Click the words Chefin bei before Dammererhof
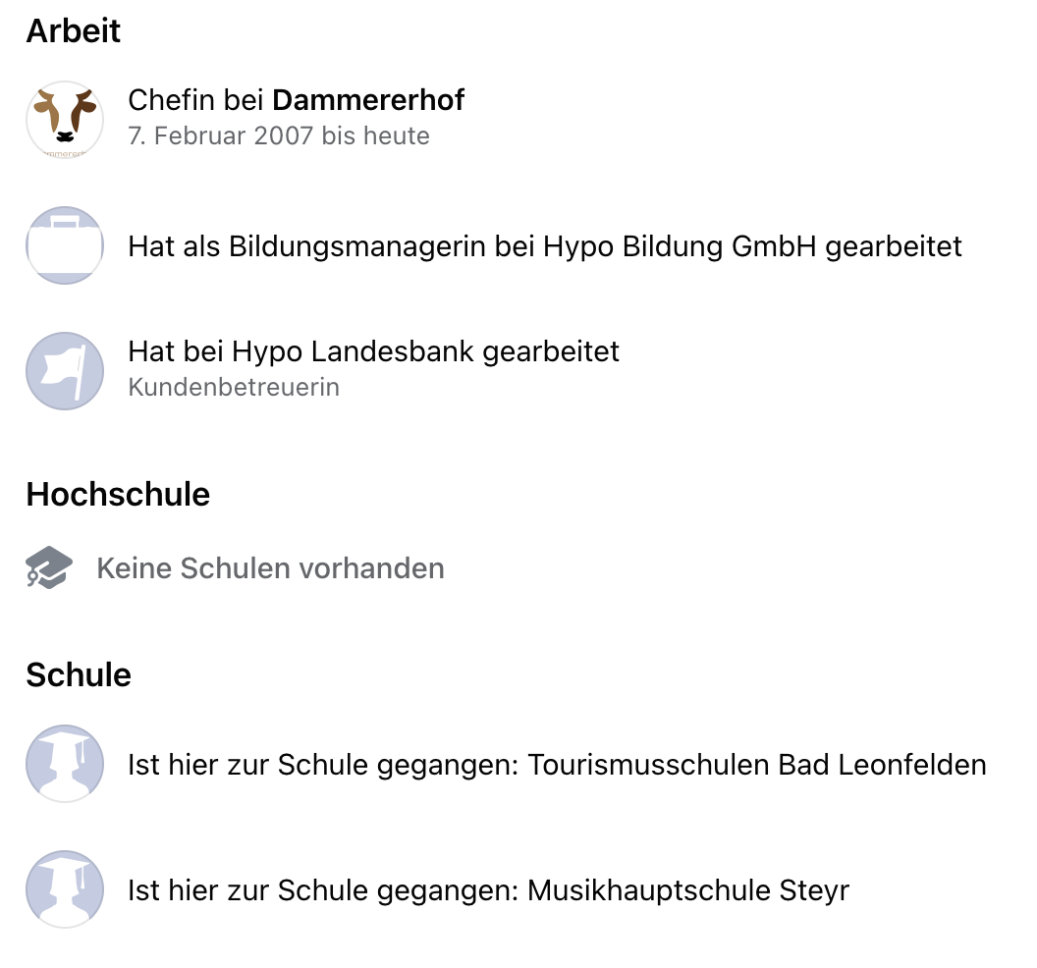Image resolution: width=1037 pixels, height=968 pixels. (195, 100)
